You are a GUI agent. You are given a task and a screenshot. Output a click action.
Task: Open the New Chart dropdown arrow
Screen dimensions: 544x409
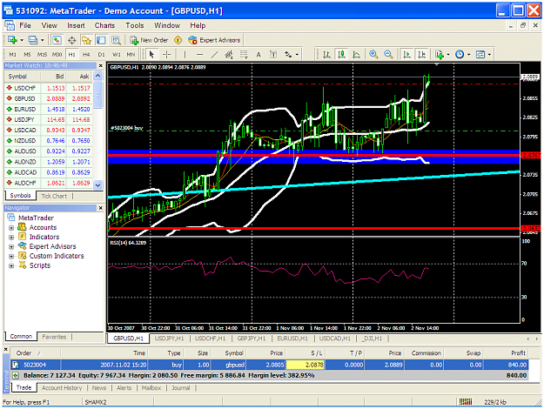22,40
